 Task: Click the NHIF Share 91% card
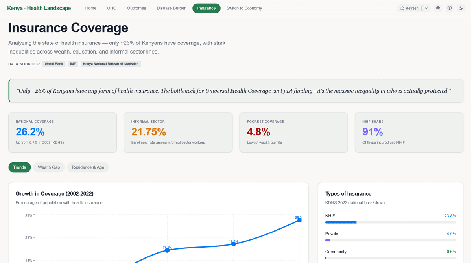point(409,132)
